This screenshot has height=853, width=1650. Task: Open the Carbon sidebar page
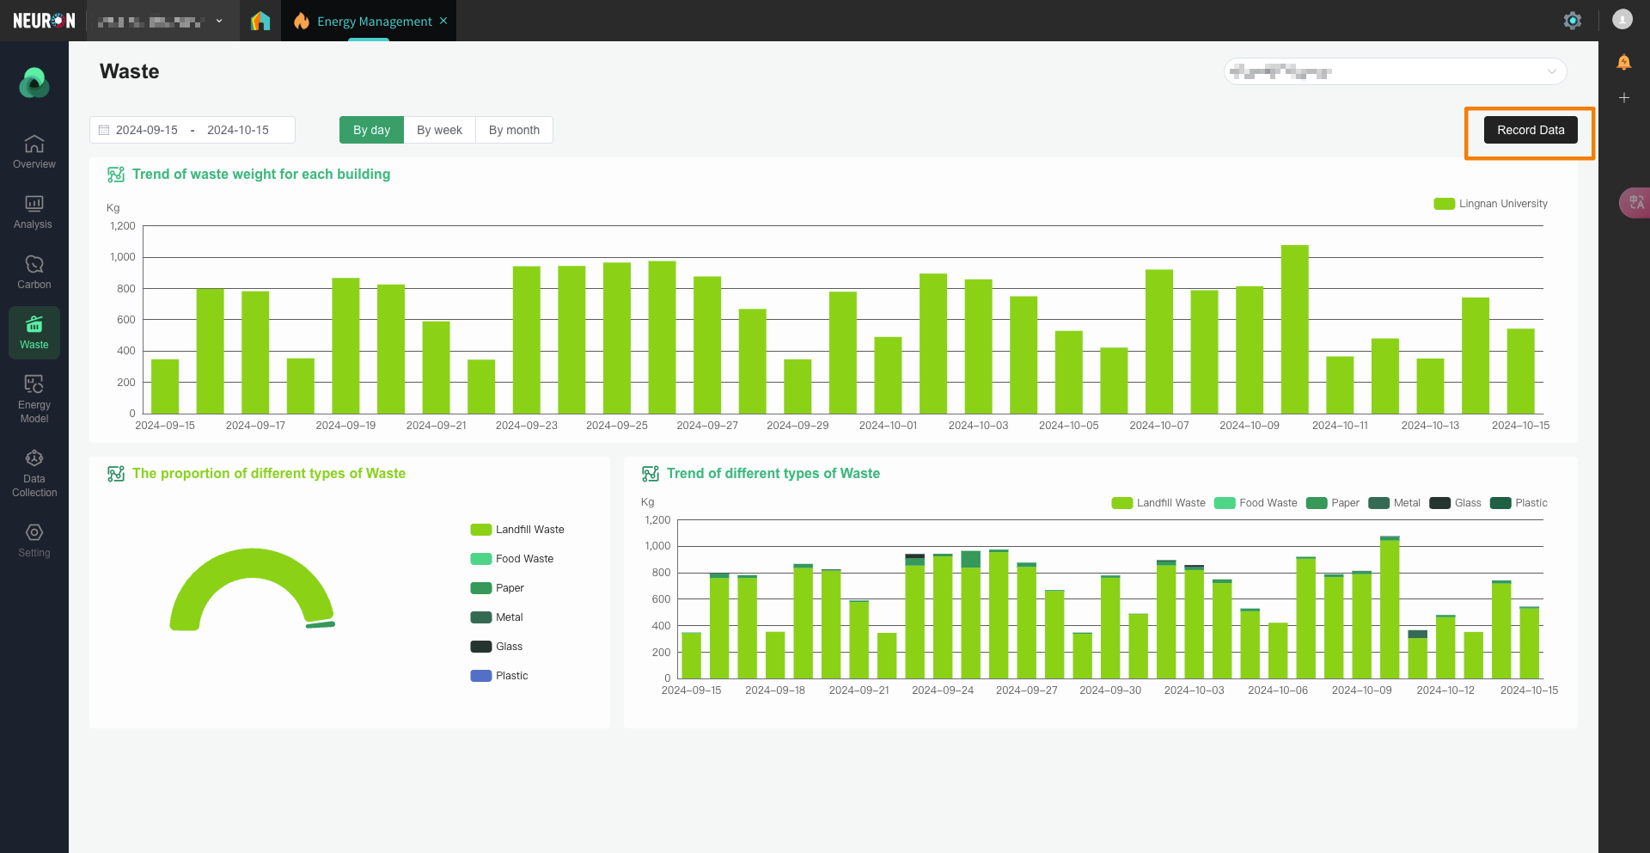point(34,272)
